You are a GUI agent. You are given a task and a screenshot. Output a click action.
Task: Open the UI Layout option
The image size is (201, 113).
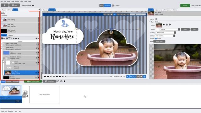click(116, 6)
